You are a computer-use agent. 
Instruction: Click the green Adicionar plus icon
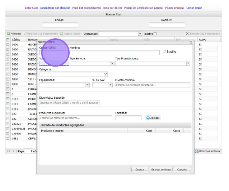coord(8,34)
